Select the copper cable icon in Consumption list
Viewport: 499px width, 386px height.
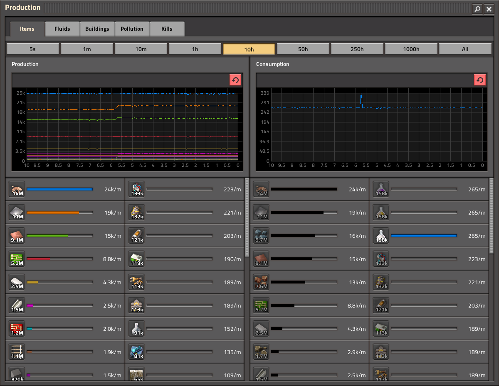(x=262, y=189)
